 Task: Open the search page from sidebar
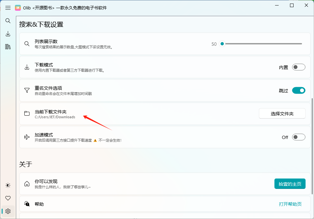click(x=8, y=21)
